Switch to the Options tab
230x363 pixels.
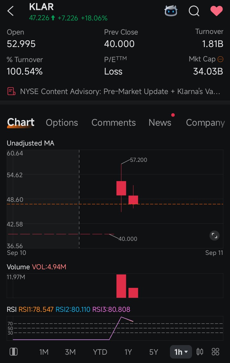coord(62,122)
